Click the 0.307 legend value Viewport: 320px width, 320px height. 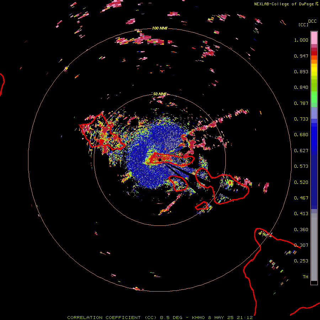pos(301,245)
